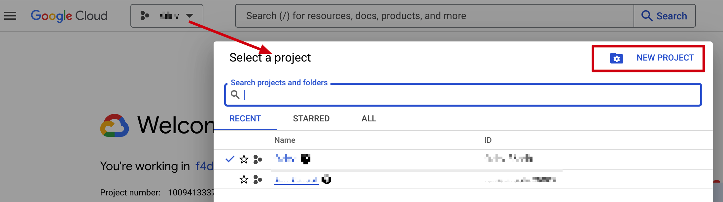Screen dimensions: 723x202
Task: Switch to the ALL tab
Action: (369, 118)
